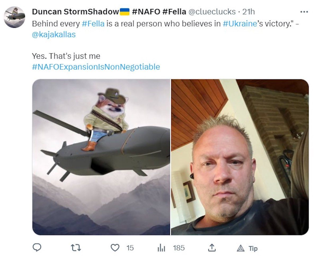This screenshot has width=318, height=260.
Task: Click the 185 views count
Action: click(x=179, y=248)
